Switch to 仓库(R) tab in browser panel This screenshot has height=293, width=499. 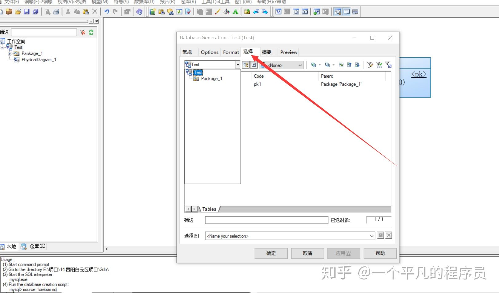(x=33, y=246)
